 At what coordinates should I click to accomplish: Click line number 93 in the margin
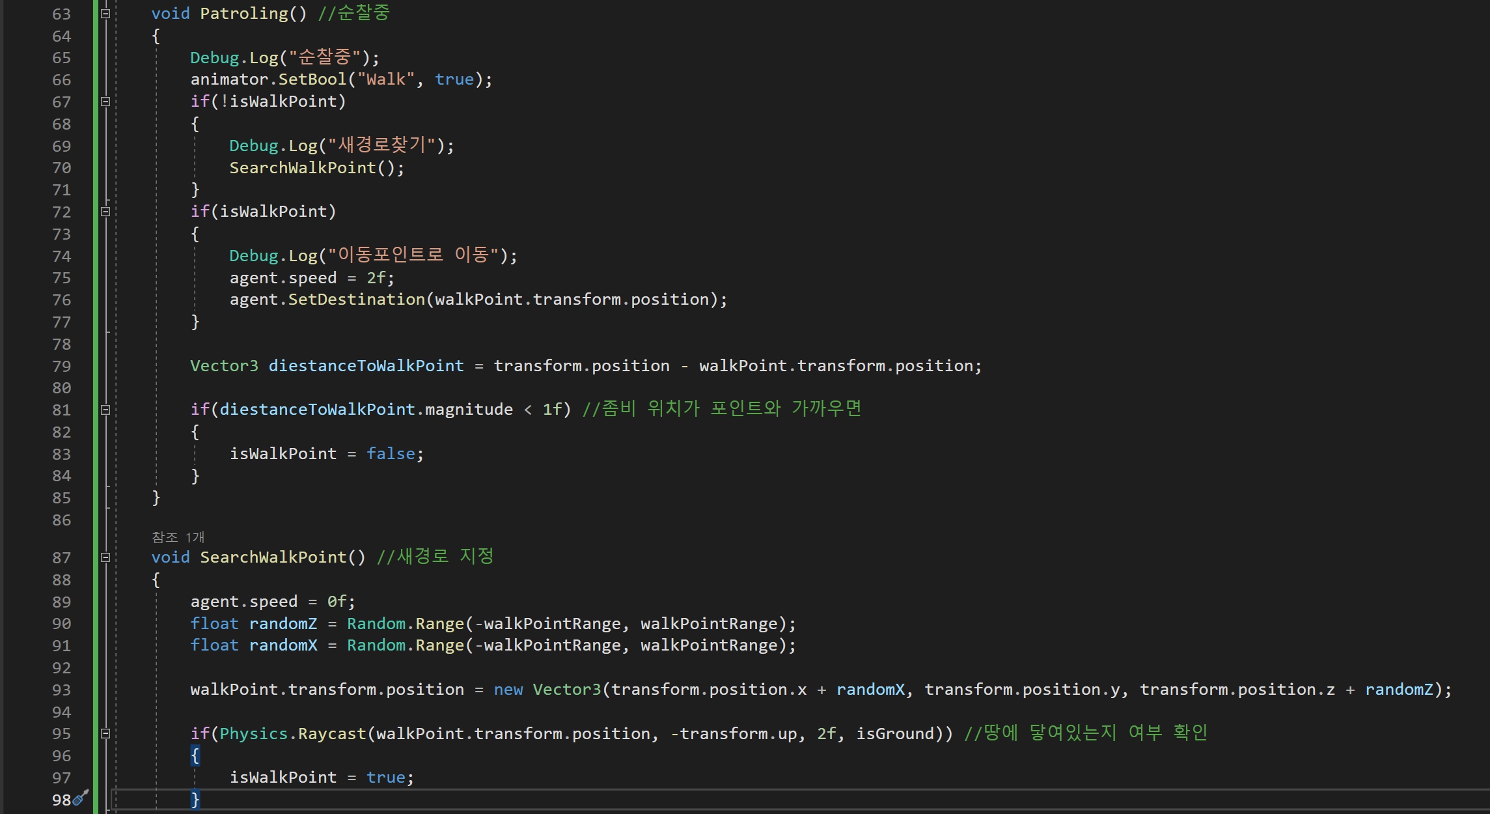[x=62, y=690]
